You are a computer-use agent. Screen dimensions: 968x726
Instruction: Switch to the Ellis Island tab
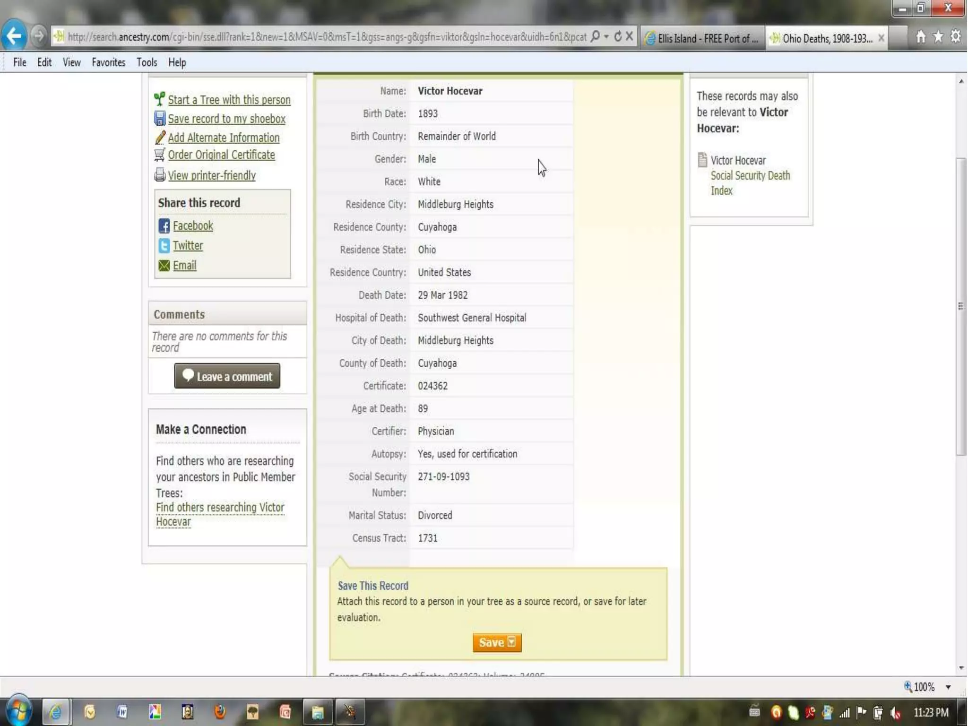[703, 38]
